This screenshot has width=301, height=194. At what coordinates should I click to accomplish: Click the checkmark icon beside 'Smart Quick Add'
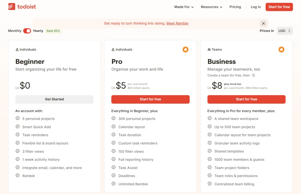click(x=17, y=127)
